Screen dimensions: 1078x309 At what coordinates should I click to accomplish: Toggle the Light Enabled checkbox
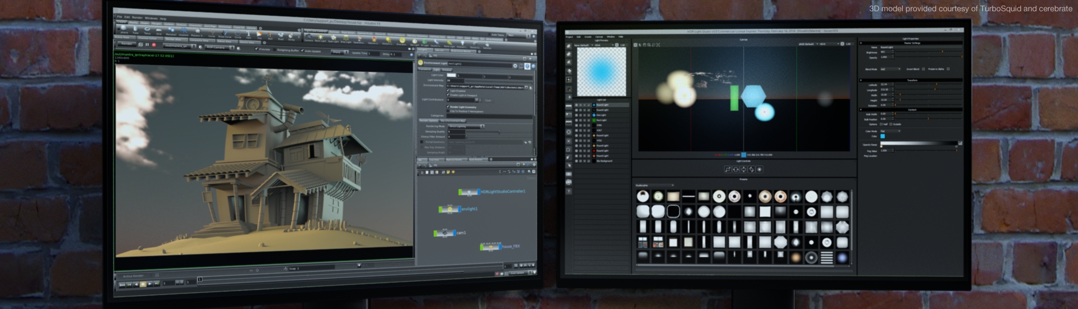point(448,90)
